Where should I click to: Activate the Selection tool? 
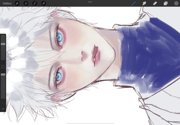[35, 3]
